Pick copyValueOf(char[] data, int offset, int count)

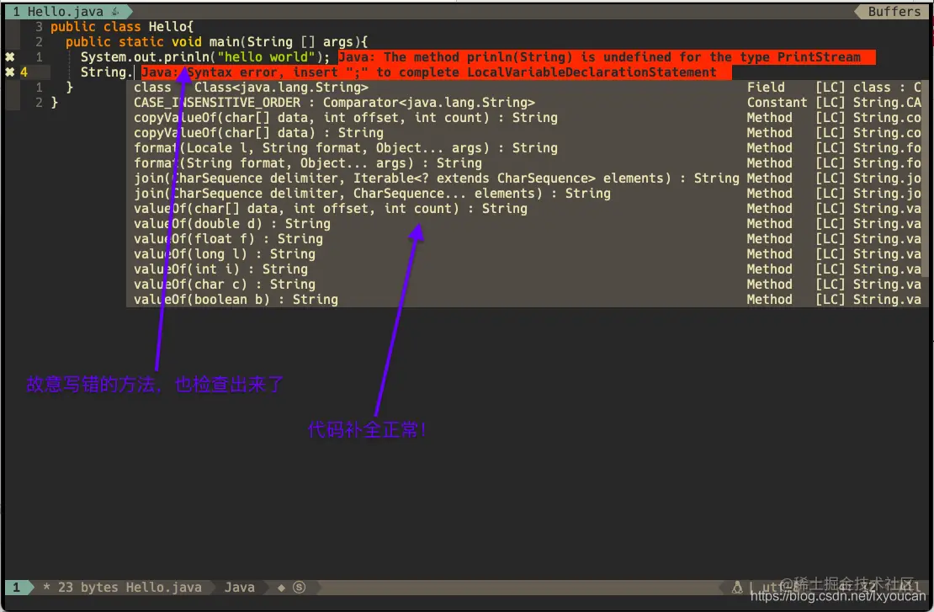point(346,118)
